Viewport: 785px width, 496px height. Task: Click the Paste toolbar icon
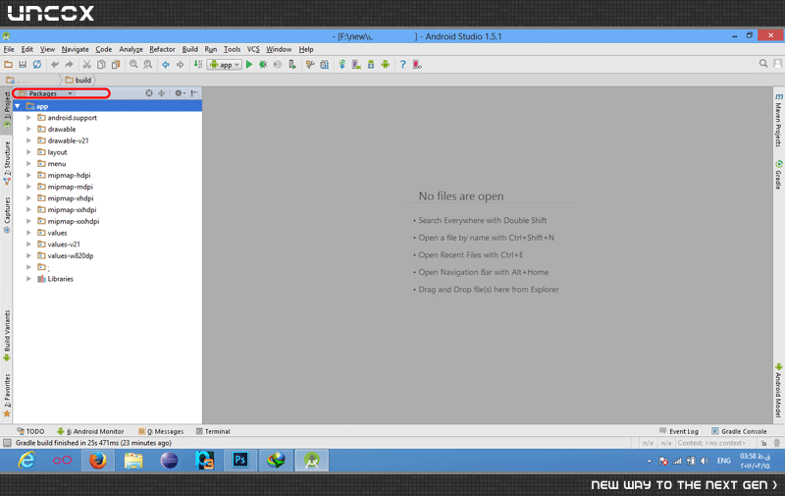point(116,64)
